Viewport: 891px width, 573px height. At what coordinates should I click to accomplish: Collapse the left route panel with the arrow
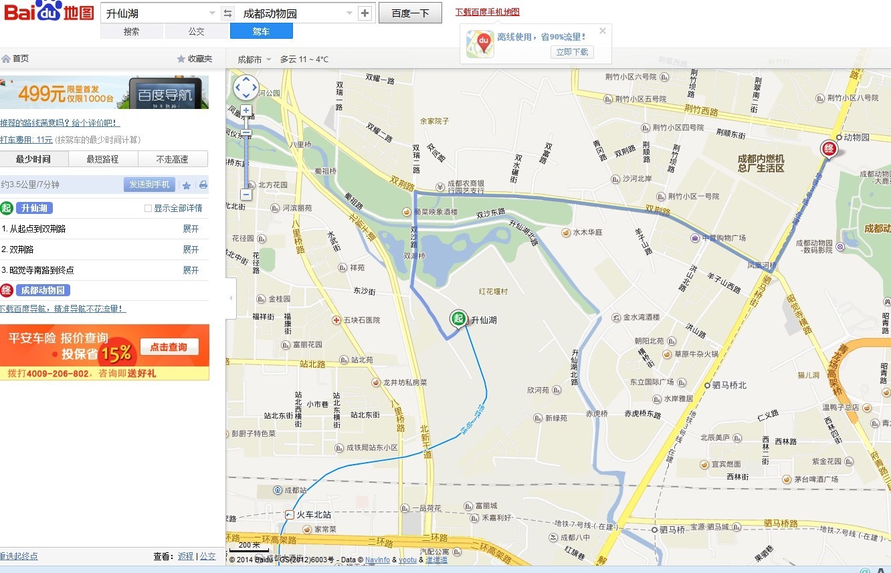pyautogui.click(x=231, y=298)
